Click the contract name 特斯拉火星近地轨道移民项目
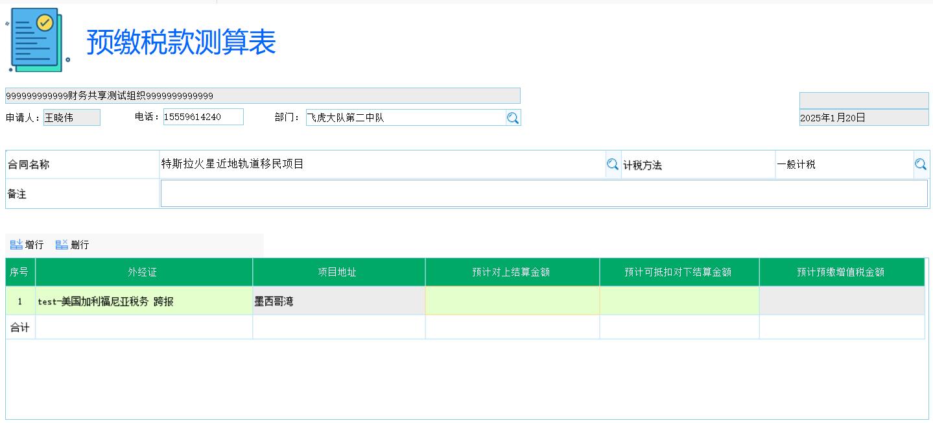The image size is (933, 423). click(x=383, y=164)
